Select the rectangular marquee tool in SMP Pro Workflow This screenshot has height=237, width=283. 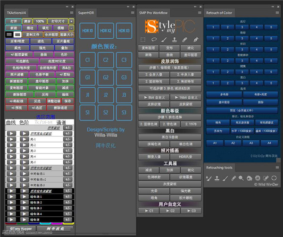pyautogui.click(x=143, y=39)
